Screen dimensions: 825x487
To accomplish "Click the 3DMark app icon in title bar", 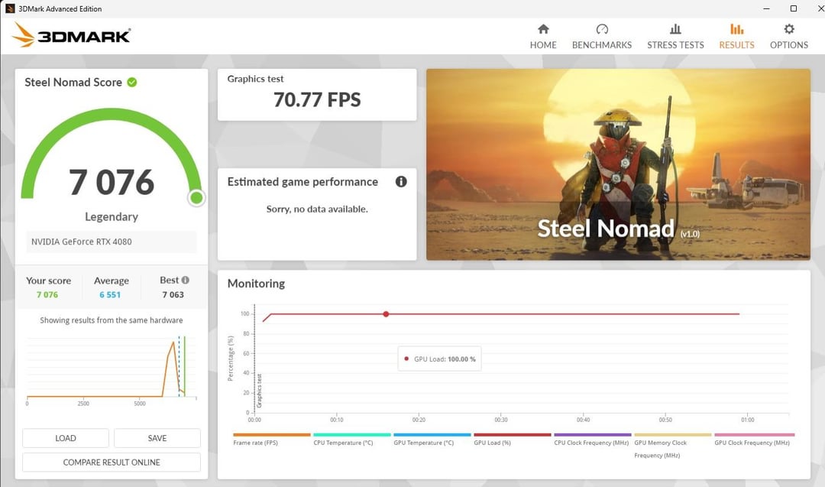I will pos(9,8).
